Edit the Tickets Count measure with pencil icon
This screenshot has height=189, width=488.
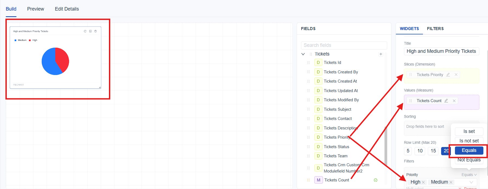446,101
